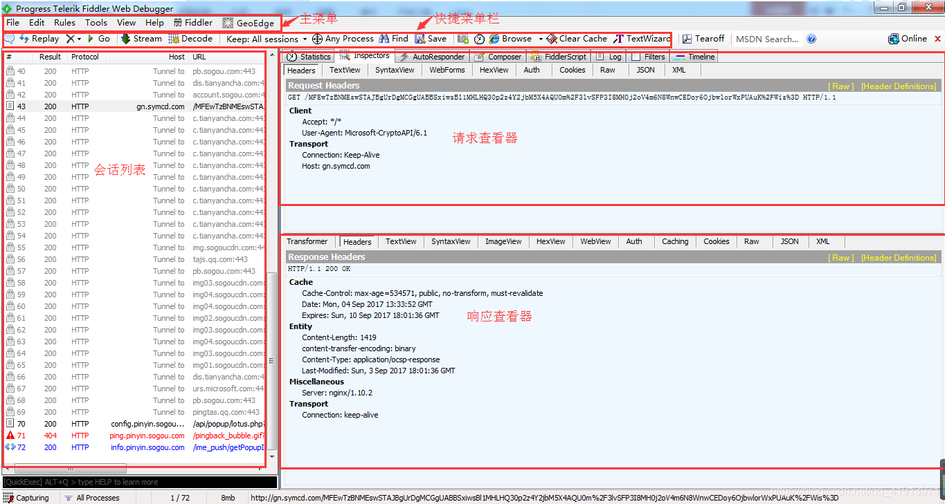Sort sessions by the Result column header
This screenshot has width=945, height=504.
point(50,57)
